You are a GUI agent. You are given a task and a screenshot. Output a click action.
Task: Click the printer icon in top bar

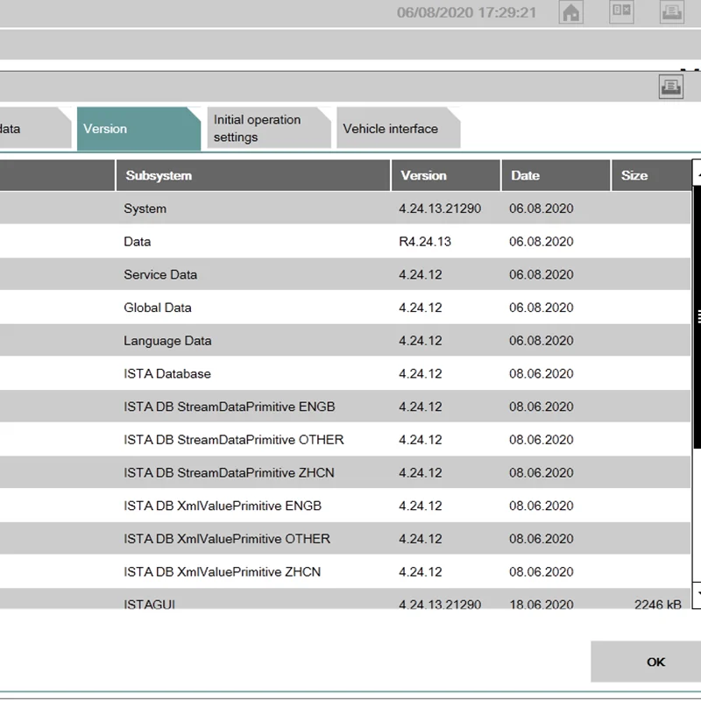pos(672,12)
